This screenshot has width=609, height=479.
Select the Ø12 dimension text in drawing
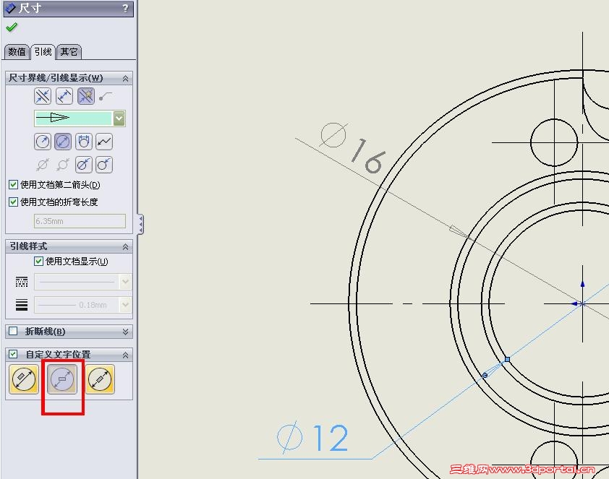[x=312, y=437]
